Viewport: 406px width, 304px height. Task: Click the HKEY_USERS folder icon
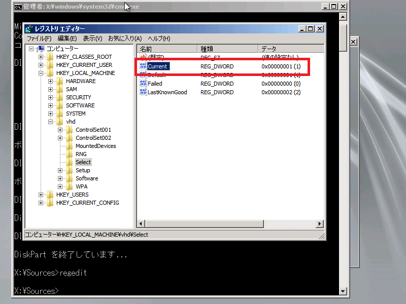pyautogui.click(x=50, y=195)
